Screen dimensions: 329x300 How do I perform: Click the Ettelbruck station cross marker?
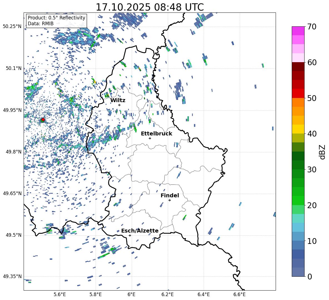(x=150, y=138)
